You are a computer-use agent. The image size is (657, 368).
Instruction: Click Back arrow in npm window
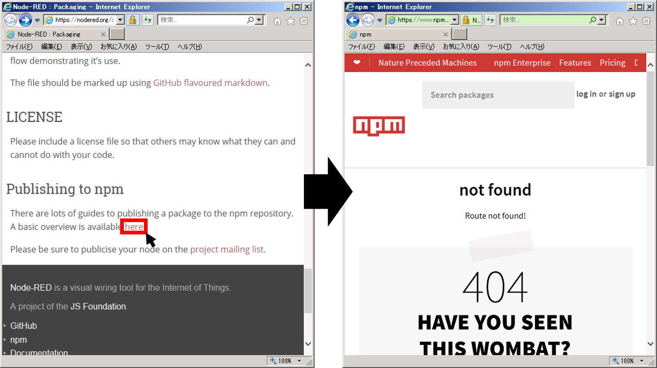pos(353,20)
